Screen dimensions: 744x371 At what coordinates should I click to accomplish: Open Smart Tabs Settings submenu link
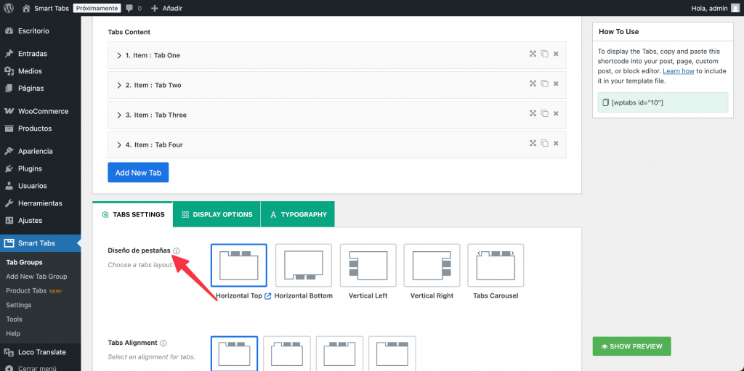[18, 305]
